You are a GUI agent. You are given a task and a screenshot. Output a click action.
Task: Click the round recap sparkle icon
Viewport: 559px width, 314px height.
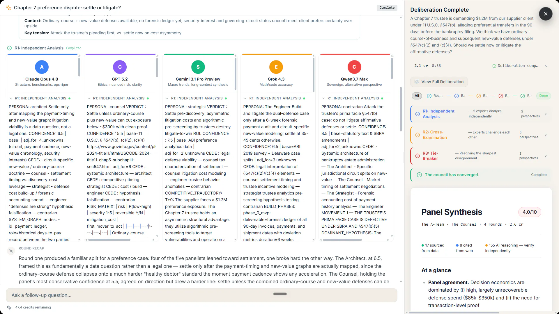tap(11, 251)
